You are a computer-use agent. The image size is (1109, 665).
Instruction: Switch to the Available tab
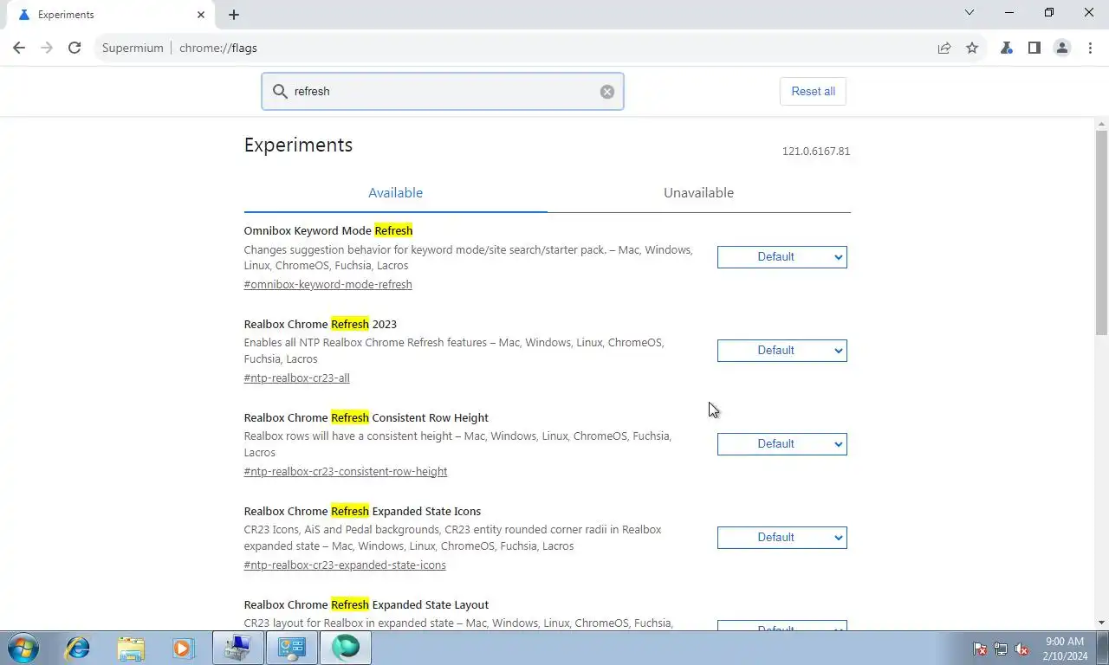pyautogui.click(x=395, y=193)
